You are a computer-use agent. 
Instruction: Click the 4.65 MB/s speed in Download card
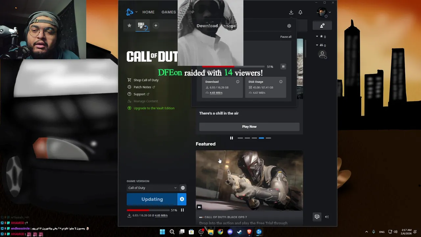point(216,93)
